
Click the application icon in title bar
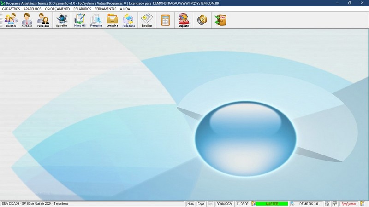pyautogui.click(x=3, y=3)
